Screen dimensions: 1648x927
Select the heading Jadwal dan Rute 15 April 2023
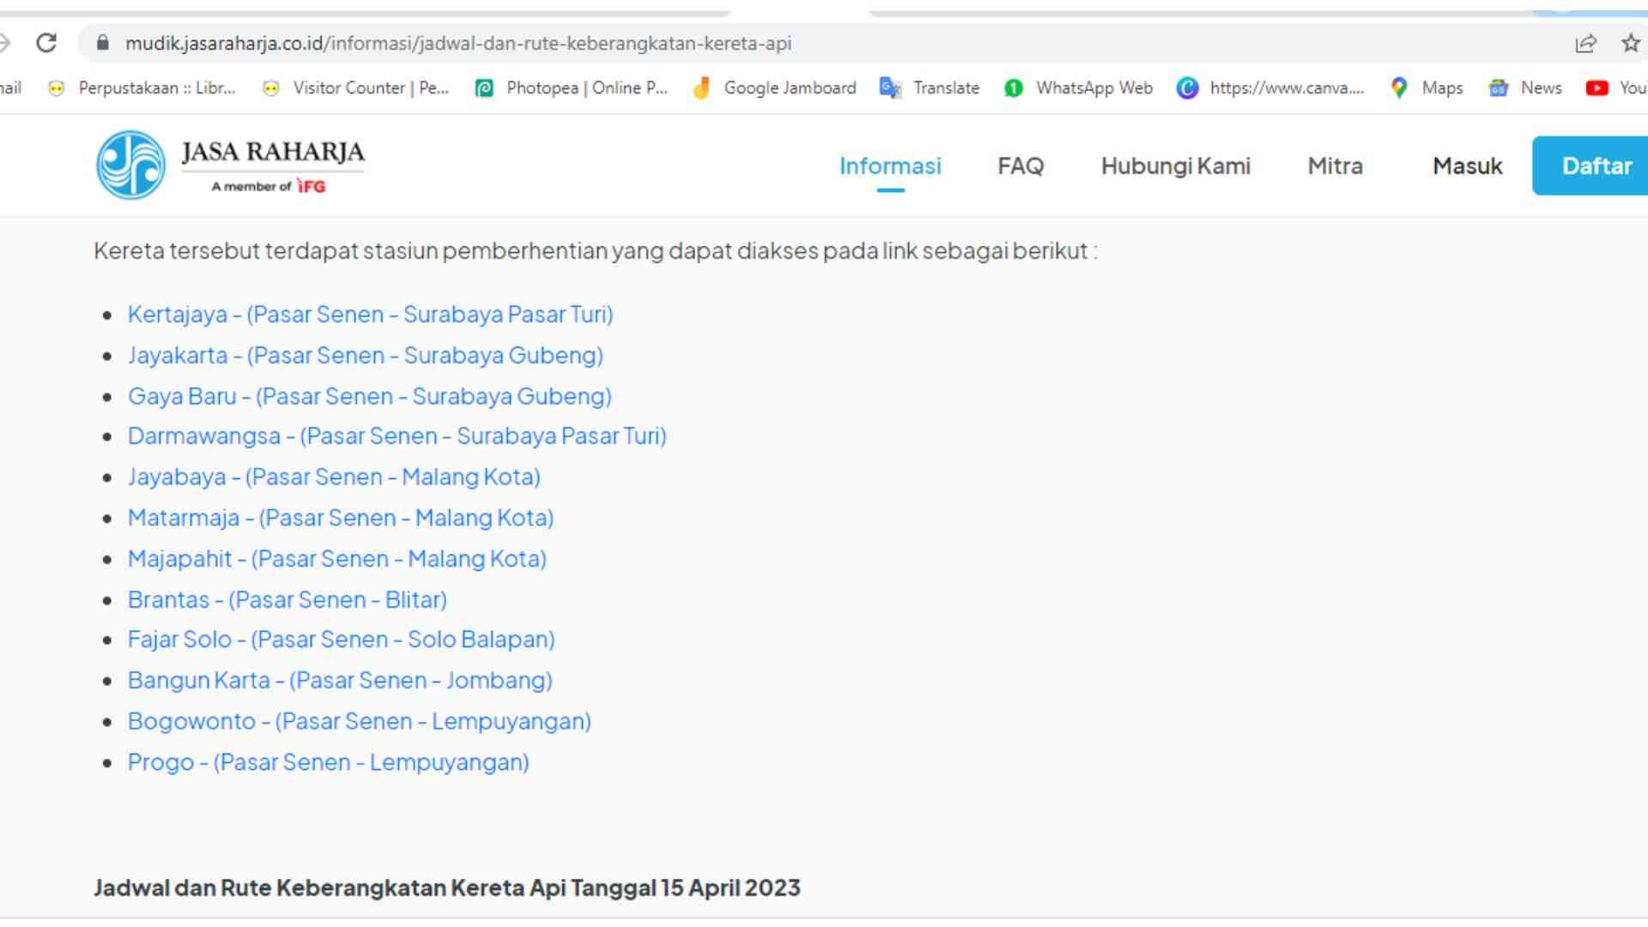pos(447,888)
